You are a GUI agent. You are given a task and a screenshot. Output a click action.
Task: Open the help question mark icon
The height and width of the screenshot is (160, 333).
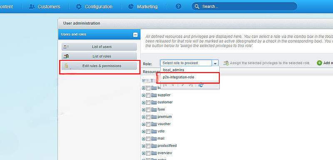coord(179,7)
